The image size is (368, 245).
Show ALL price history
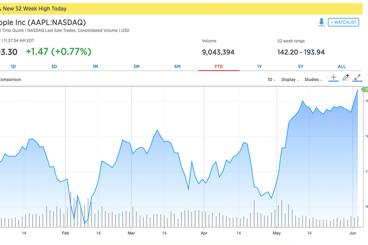tap(342, 67)
